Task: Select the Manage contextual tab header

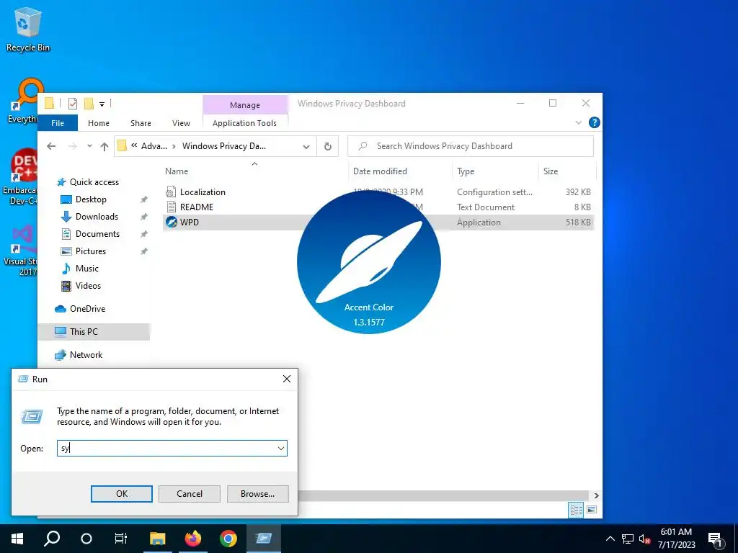Action: point(245,105)
